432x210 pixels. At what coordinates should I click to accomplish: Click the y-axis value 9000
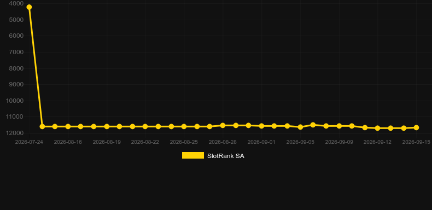(16, 84)
